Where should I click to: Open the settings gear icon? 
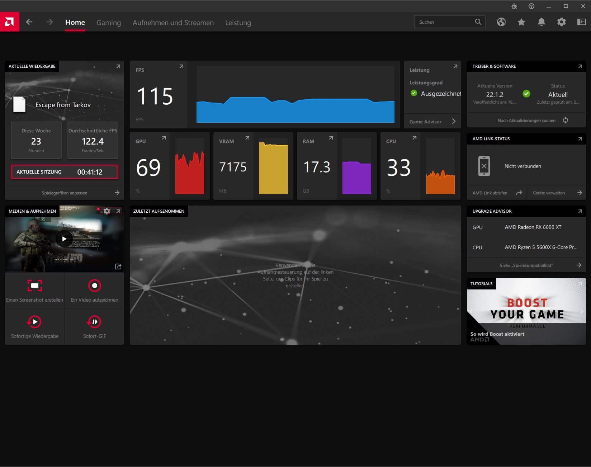[562, 22]
